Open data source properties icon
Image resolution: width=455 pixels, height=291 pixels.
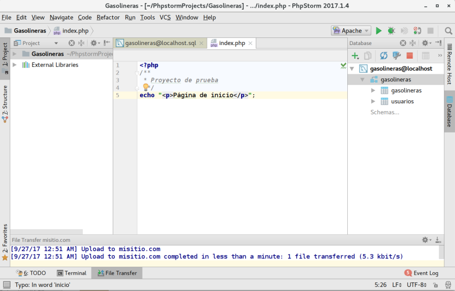[396, 56]
